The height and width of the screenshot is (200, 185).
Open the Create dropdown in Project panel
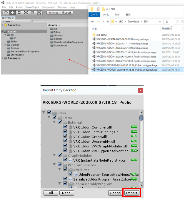[8, 21]
